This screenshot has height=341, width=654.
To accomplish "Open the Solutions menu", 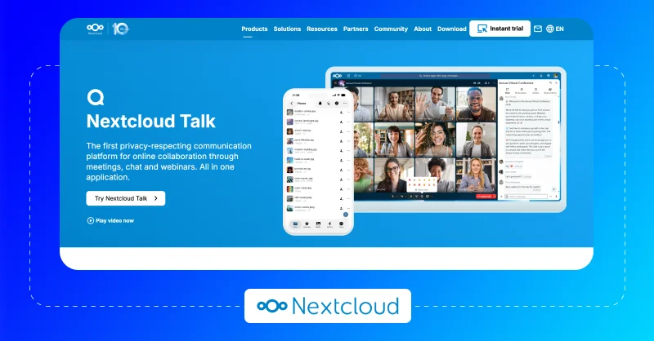I will click(x=287, y=29).
